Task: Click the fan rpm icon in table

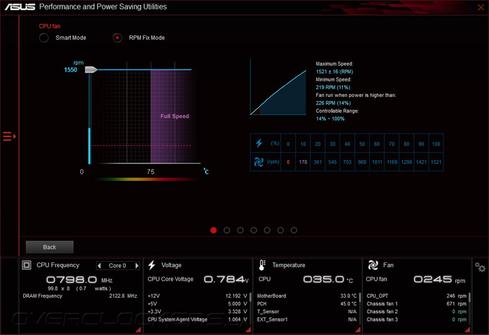Action: coord(259,162)
